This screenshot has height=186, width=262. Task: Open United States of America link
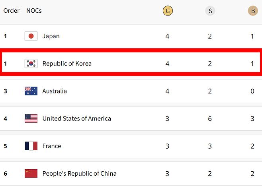pyautogui.click(x=76, y=118)
